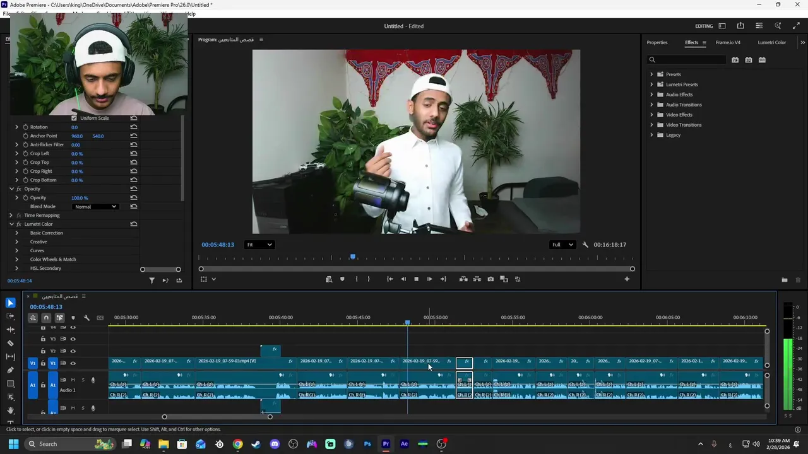Solo Audio 1 track S button

pyautogui.click(x=83, y=380)
